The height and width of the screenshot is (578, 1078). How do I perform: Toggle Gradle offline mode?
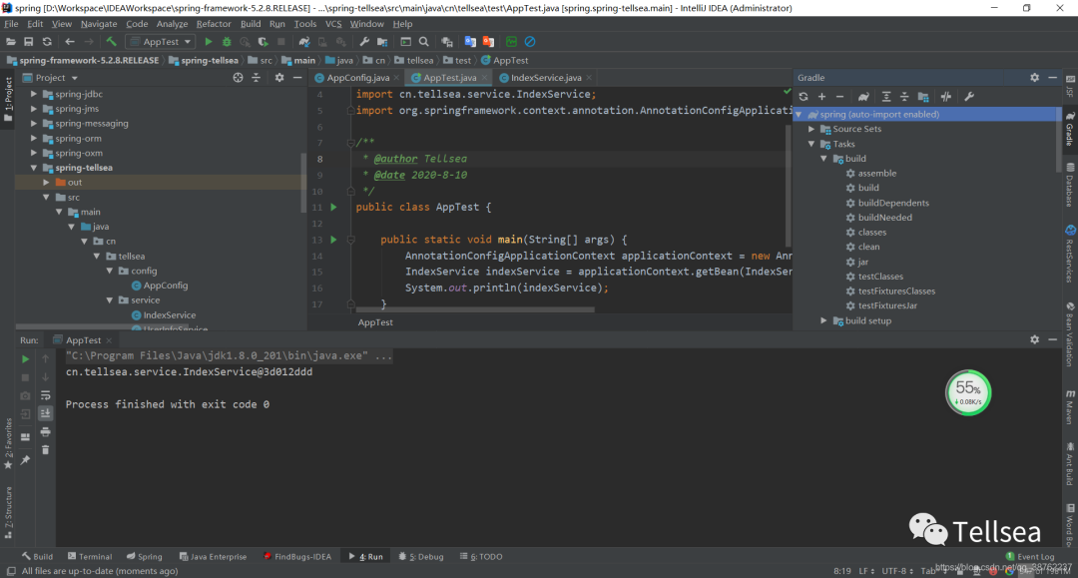pos(945,97)
